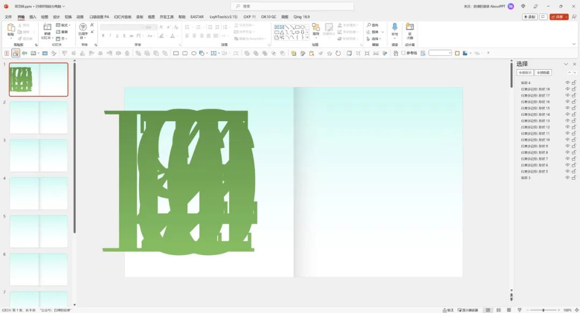Click Replace (替换) in editing group

point(373,32)
